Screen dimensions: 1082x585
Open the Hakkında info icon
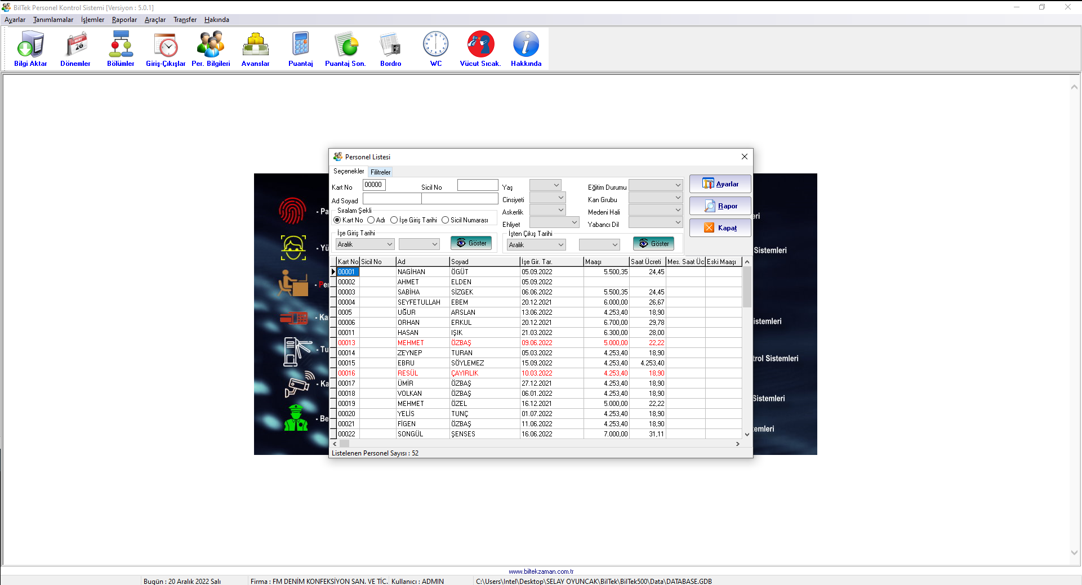[x=526, y=49]
